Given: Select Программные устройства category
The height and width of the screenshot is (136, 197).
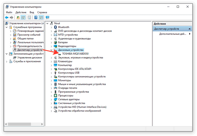Looking at the screenshot, I should [x=73, y=92].
